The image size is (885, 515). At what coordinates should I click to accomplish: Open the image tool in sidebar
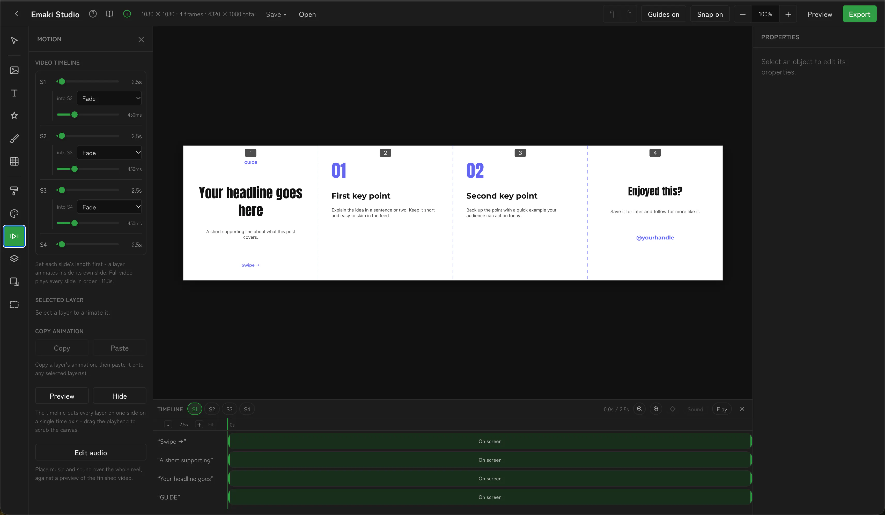(x=14, y=71)
